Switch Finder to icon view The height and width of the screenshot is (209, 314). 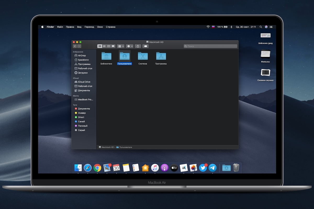pos(100,46)
